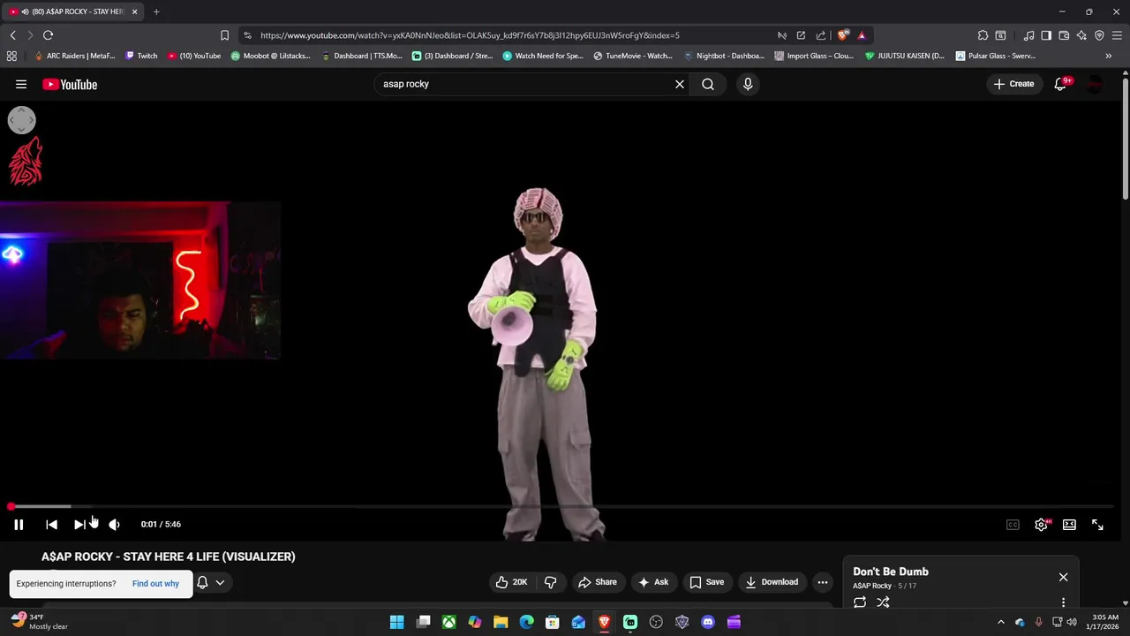
Task: Start voice search with microphone
Action: coord(748,84)
